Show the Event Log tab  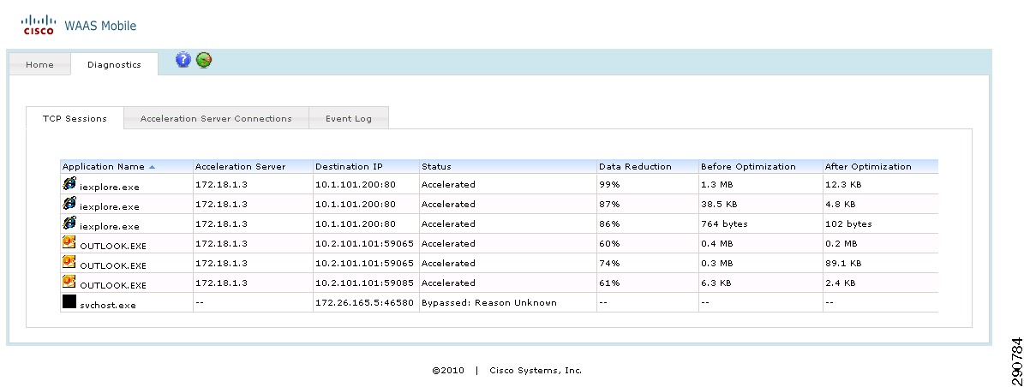[349, 118]
